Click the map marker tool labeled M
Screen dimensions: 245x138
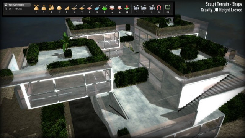click(127, 8)
